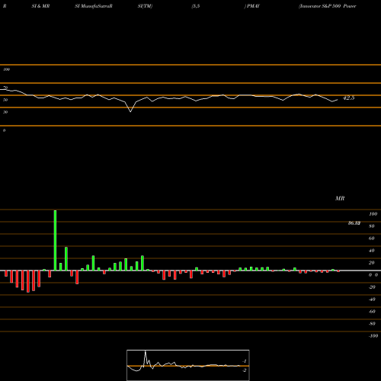Image resolution: width=381 pixels, height=381 pixels.
Task: Click the current RSI value 42.5
Action: coord(348,98)
